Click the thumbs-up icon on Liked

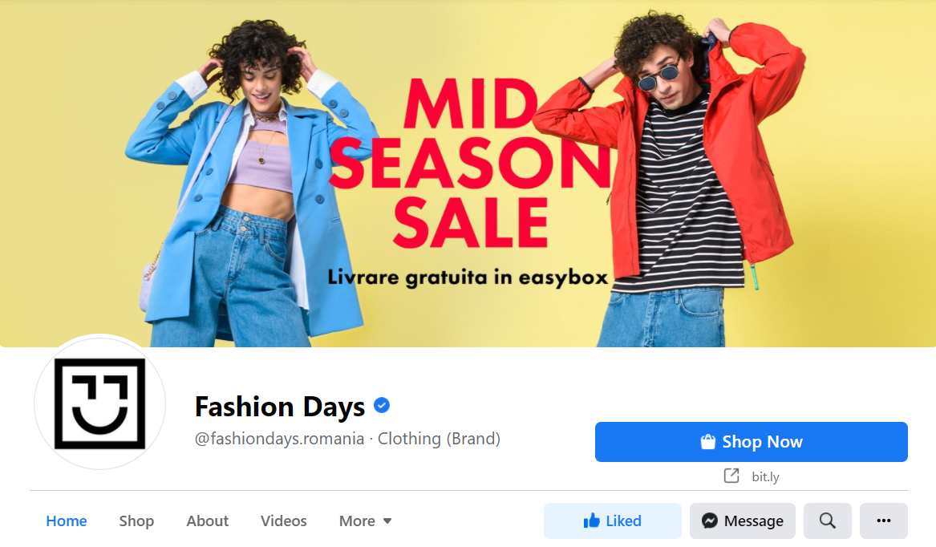click(x=592, y=521)
